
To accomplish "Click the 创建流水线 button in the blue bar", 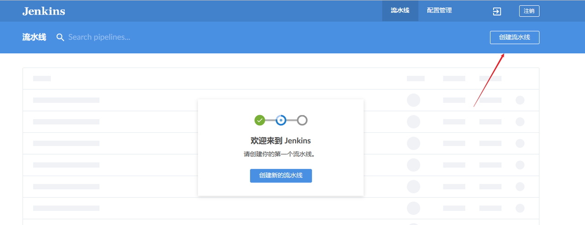I will 514,37.
